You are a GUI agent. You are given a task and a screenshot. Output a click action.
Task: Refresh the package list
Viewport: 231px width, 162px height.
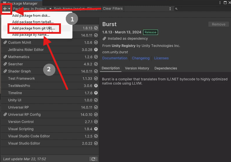[93, 159]
